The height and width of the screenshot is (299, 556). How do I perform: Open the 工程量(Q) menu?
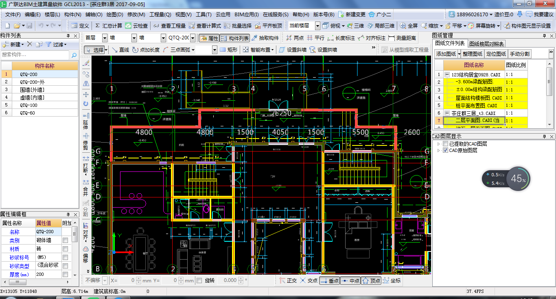(160, 14)
